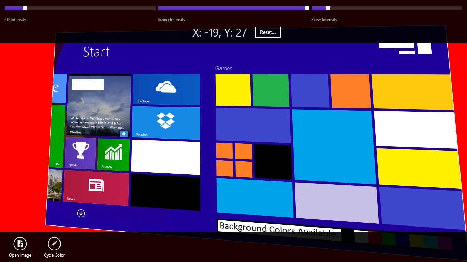Select the black tile in Games group
The height and width of the screenshot is (262, 467).
(x=273, y=162)
